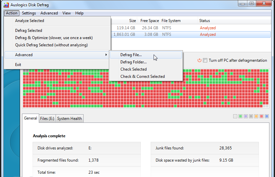Click the Free Space column header
The height and width of the screenshot is (177, 275).
148,21
